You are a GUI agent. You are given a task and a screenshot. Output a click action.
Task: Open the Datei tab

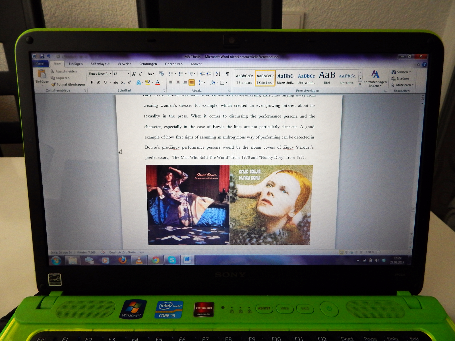40,64
